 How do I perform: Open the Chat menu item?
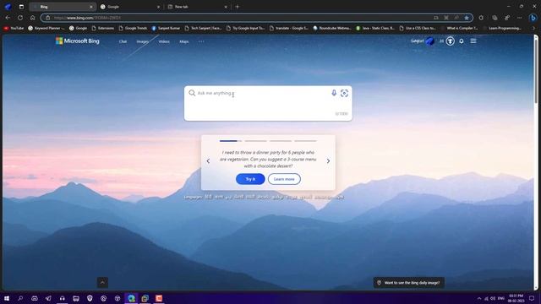tap(123, 41)
